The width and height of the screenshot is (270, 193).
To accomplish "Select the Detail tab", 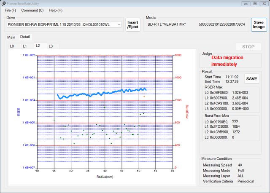I will click(25, 37).
